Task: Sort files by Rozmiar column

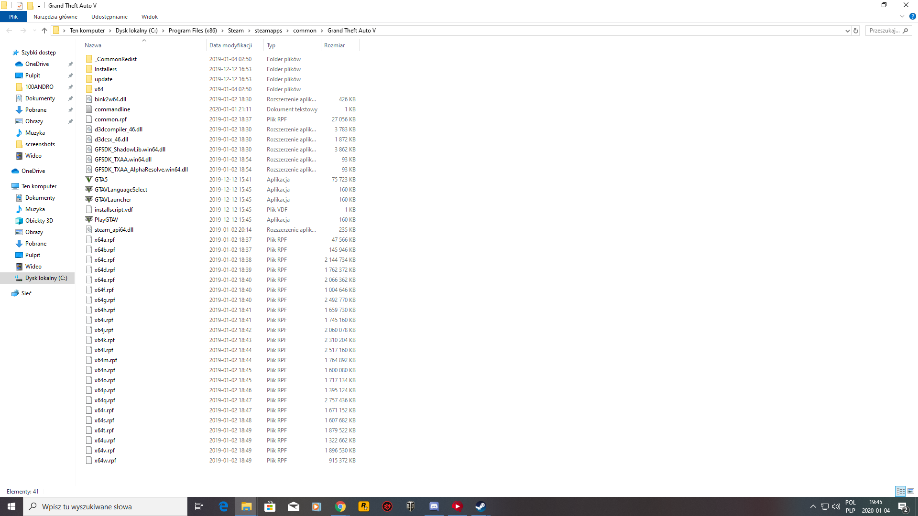Action: click(334, 45)
